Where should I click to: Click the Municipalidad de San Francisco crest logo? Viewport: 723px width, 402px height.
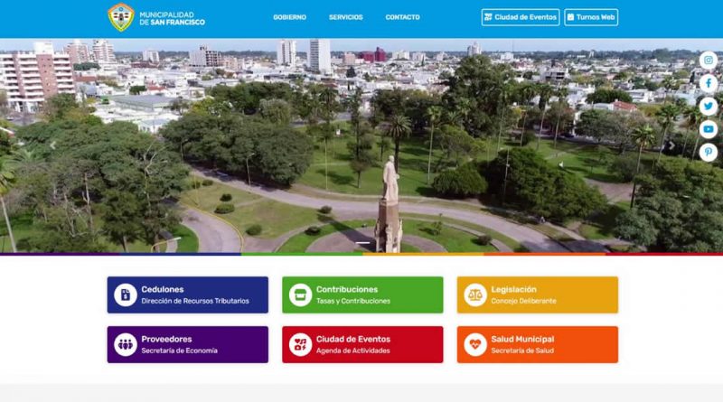tap(121, 17)
